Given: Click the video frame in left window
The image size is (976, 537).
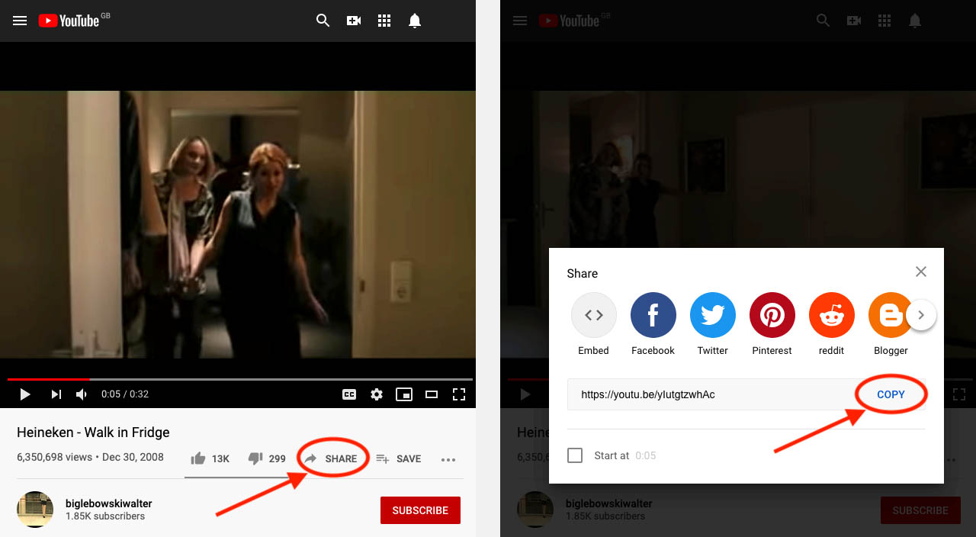Looking at the screenshot, I should (238, 225).
